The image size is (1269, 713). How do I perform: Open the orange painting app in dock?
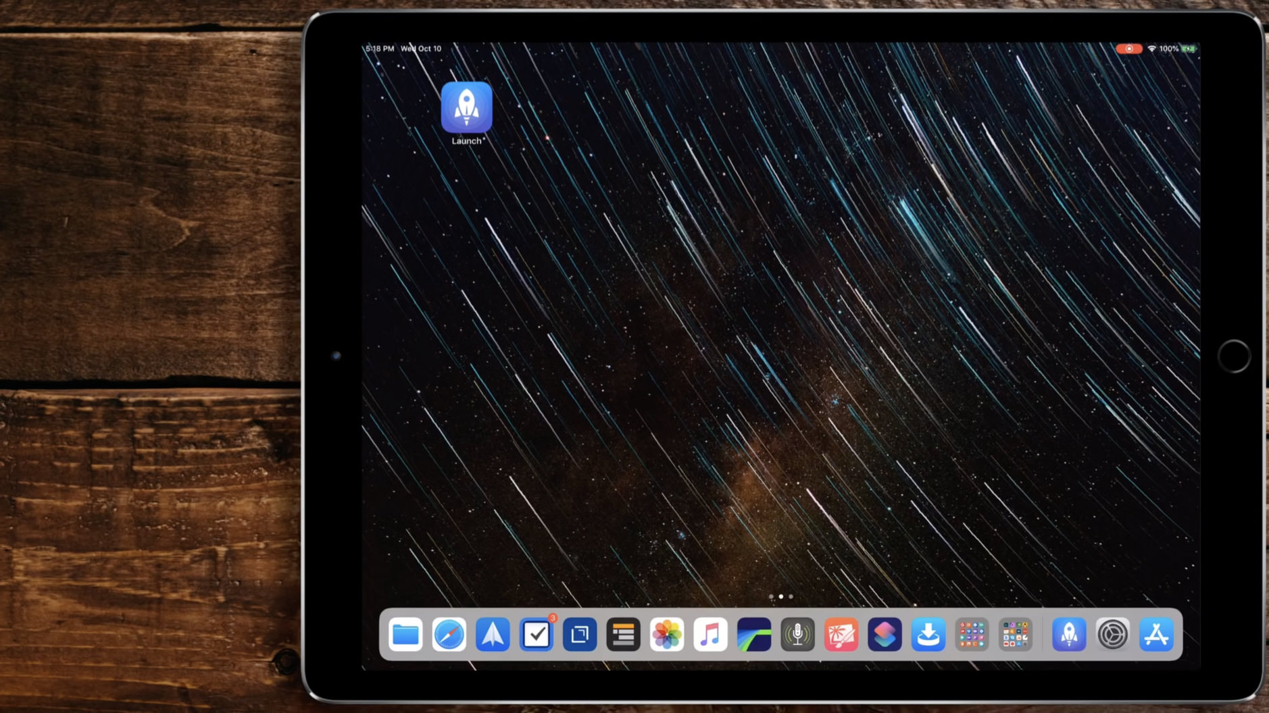(841, 635)
